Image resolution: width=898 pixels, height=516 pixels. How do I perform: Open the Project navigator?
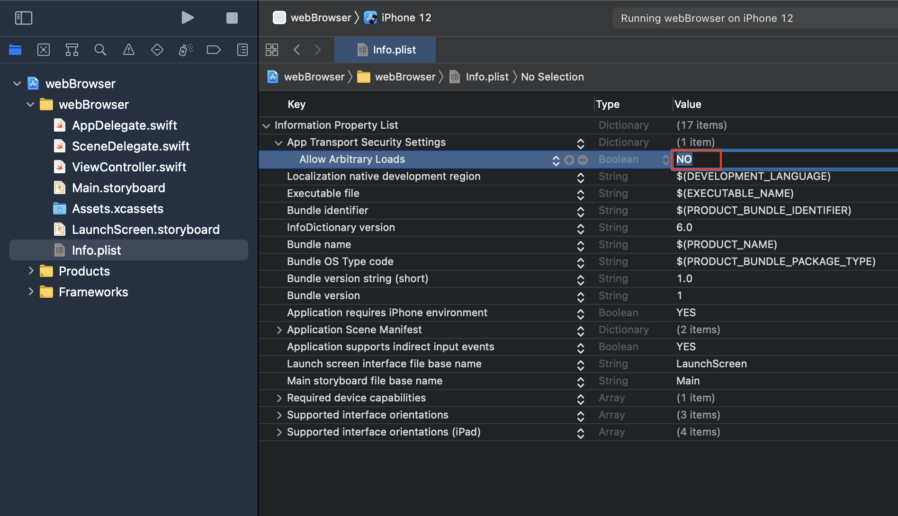[x=15, y=50]
